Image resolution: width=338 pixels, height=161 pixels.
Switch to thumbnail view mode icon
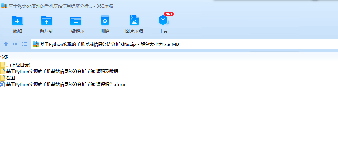(15, 44)
